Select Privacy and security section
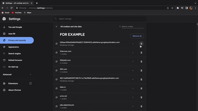Viewport: 198px width, 111px height. 17,40
